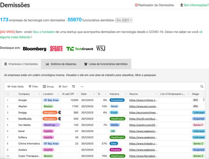
Task: Open the row height icon
Action: point(74,87)
